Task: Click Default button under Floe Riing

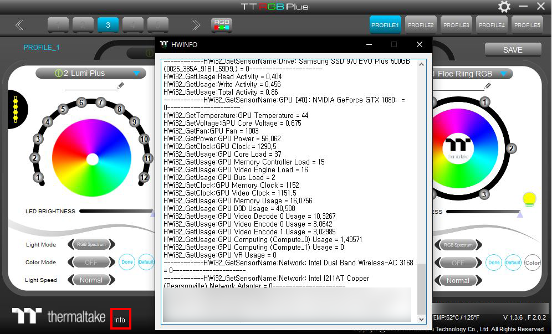Action: tap(513, 263)
